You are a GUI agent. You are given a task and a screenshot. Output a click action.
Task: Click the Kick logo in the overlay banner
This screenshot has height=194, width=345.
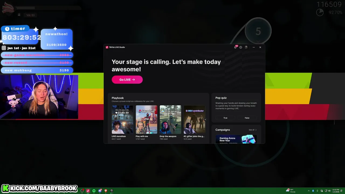[x=5, y=188]
